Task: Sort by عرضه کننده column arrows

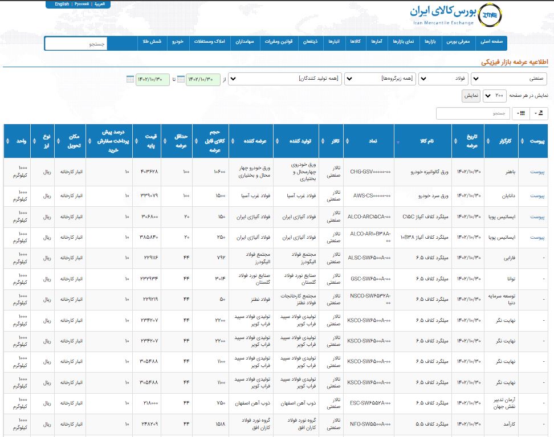Action: [x=233, y=141]
